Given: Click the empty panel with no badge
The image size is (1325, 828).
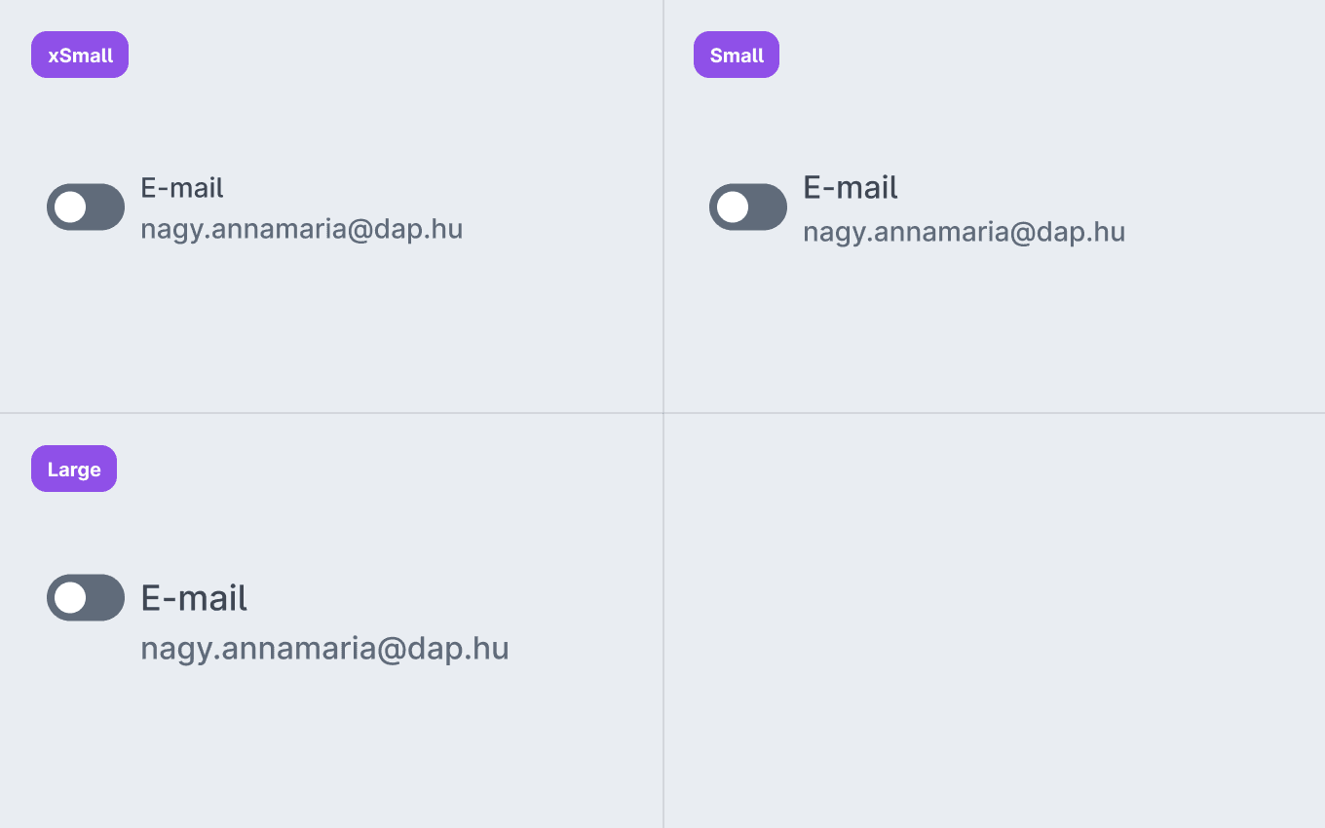Looking at the screenshot, I should 995,621.
